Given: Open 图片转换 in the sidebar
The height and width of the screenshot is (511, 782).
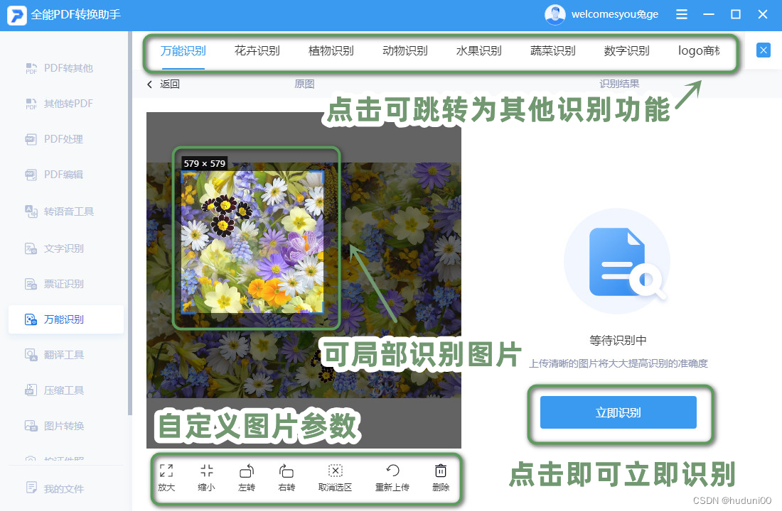Looking at the screenshot, I should [x=64, y=426].
